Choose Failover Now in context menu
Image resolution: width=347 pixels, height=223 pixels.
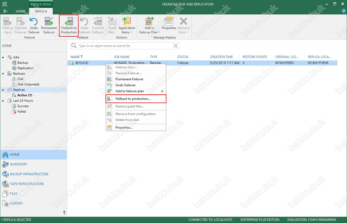pyautogui.click(x=136, y=67)
